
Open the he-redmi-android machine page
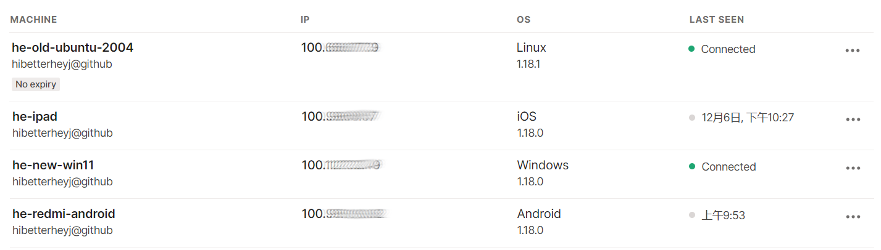(64, 214)
